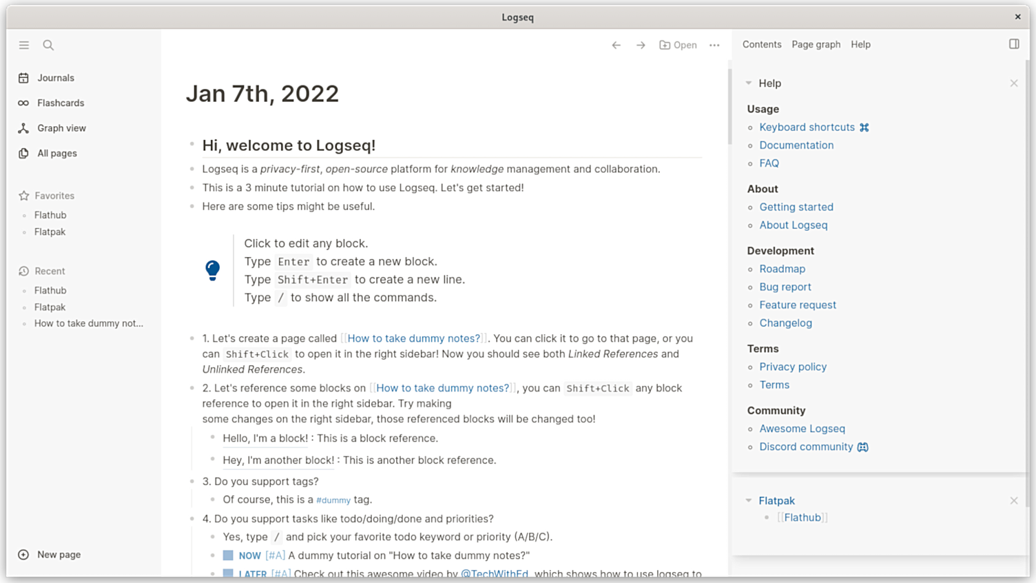Open the Feature request link
The height and width of the screenshot is (583, 1036).
pyautogui.click(x=798, y=305)
